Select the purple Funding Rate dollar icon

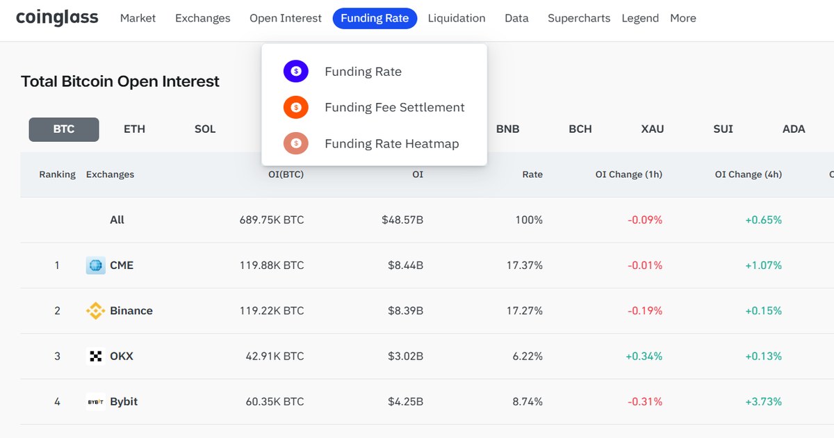click(296, 71)
